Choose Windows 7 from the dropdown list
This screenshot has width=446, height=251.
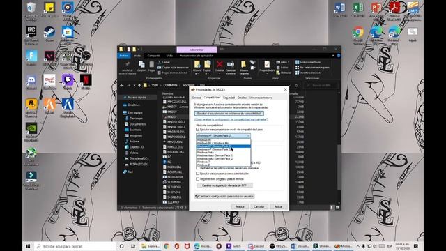coord(223,162)
